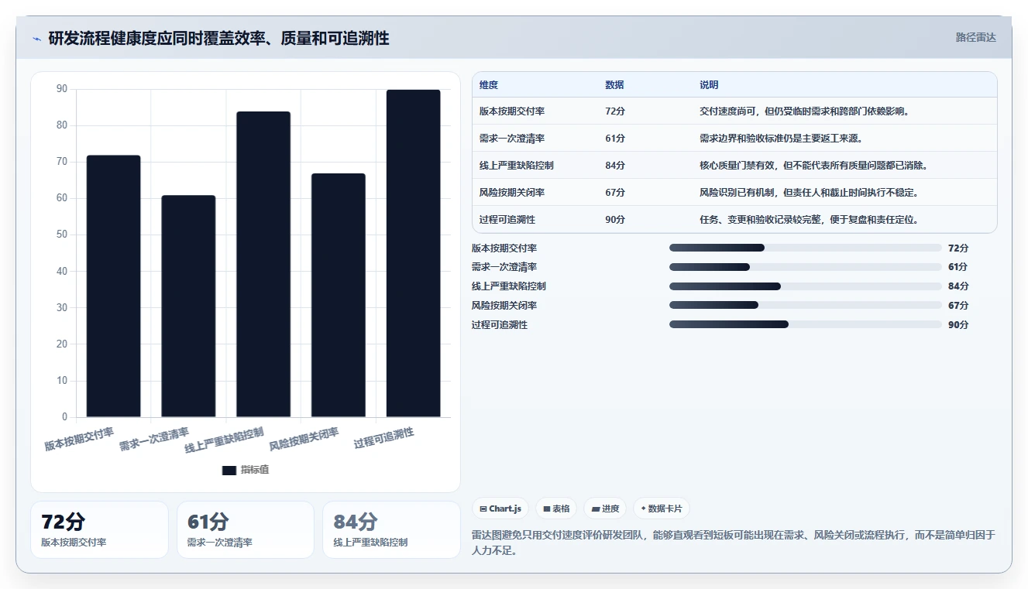Toggle the 指标值 legend swatch in chart

tap(229, 470)
